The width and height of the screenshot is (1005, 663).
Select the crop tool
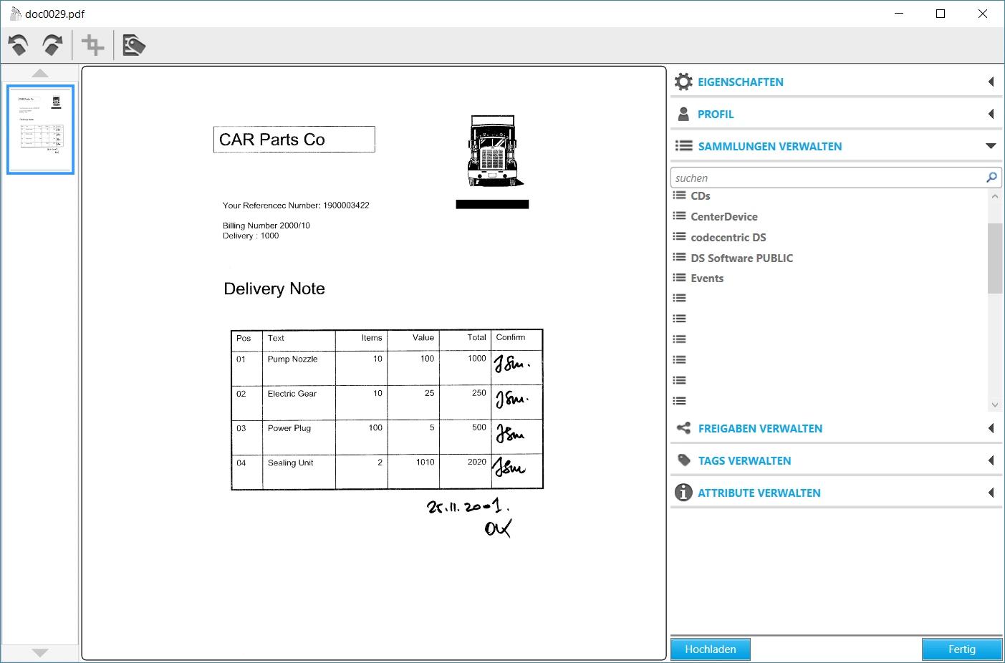(92, 46)
